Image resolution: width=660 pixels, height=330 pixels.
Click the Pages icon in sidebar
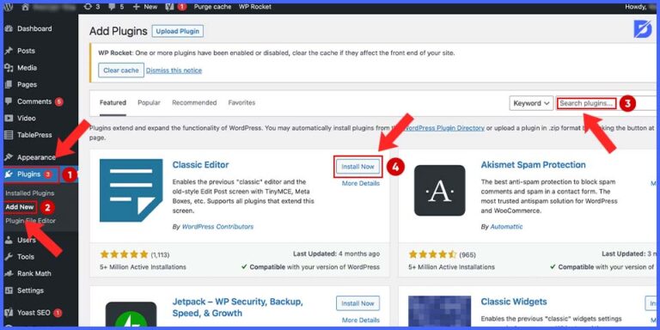[x=9, y=84]
